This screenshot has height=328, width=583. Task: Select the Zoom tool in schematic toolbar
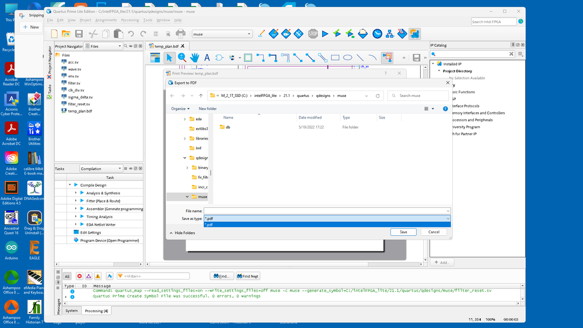pos(182,57)
